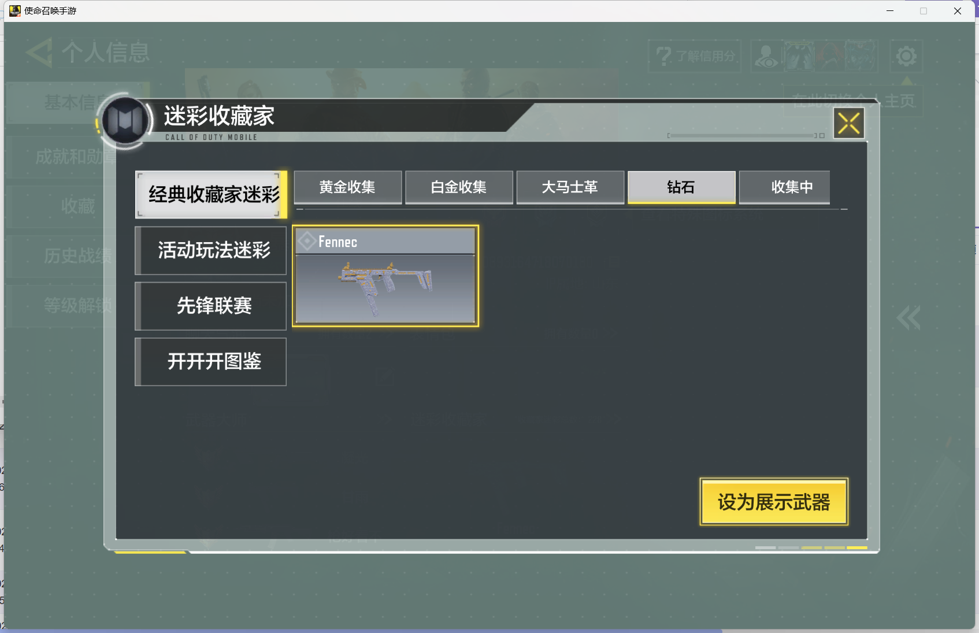Click the back arrow beside 个人信息
The height and width of the screenshot is (633, 979).
click(39, 53)
